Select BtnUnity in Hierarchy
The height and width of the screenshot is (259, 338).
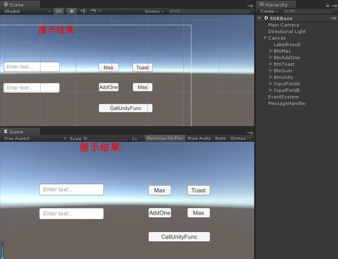click(283, 77)
